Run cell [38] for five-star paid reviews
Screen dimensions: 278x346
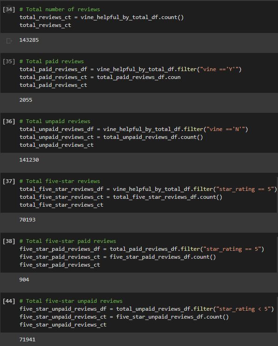pos(9,241)
